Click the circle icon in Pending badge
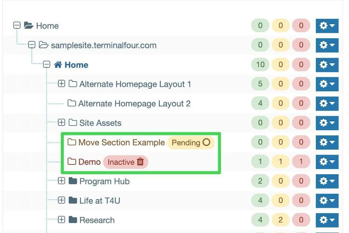Viewport: 349px width, 233px height. (x=206, y=142)
